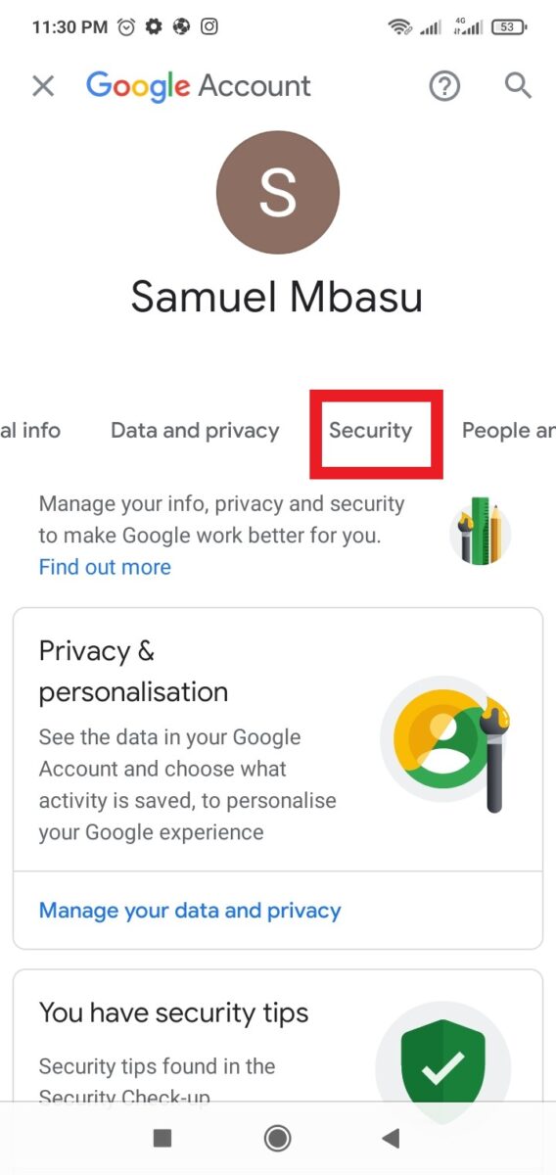Close the Google Account screen with X
The width and height of the screenshot is (556, 1175).
click(43, 86)
